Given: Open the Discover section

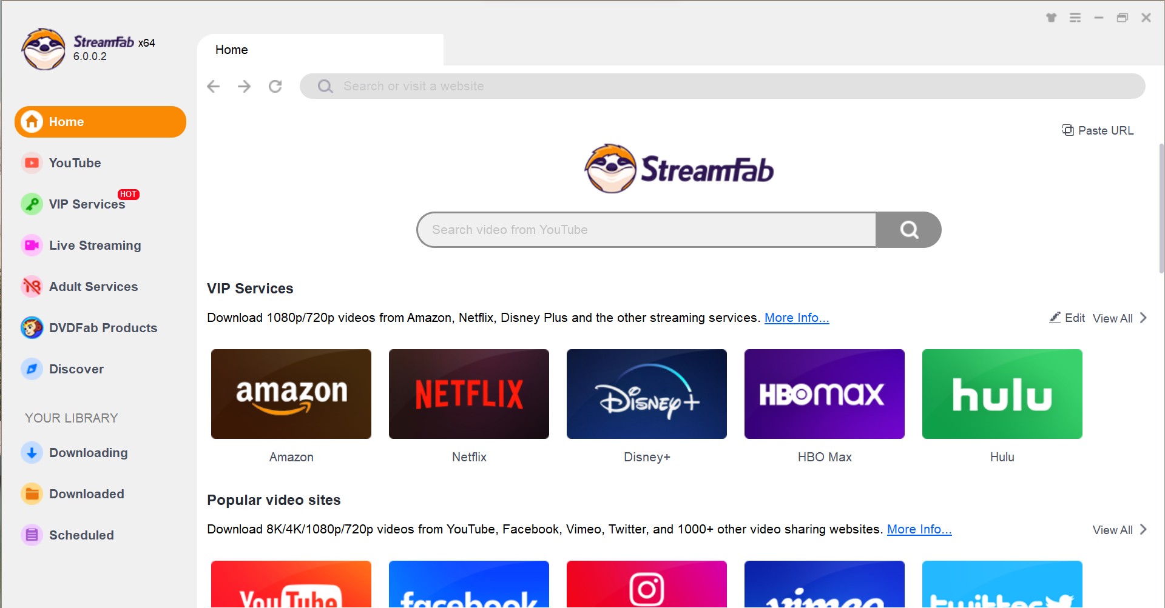Looking at the screenshot, I should pos(76,369).
